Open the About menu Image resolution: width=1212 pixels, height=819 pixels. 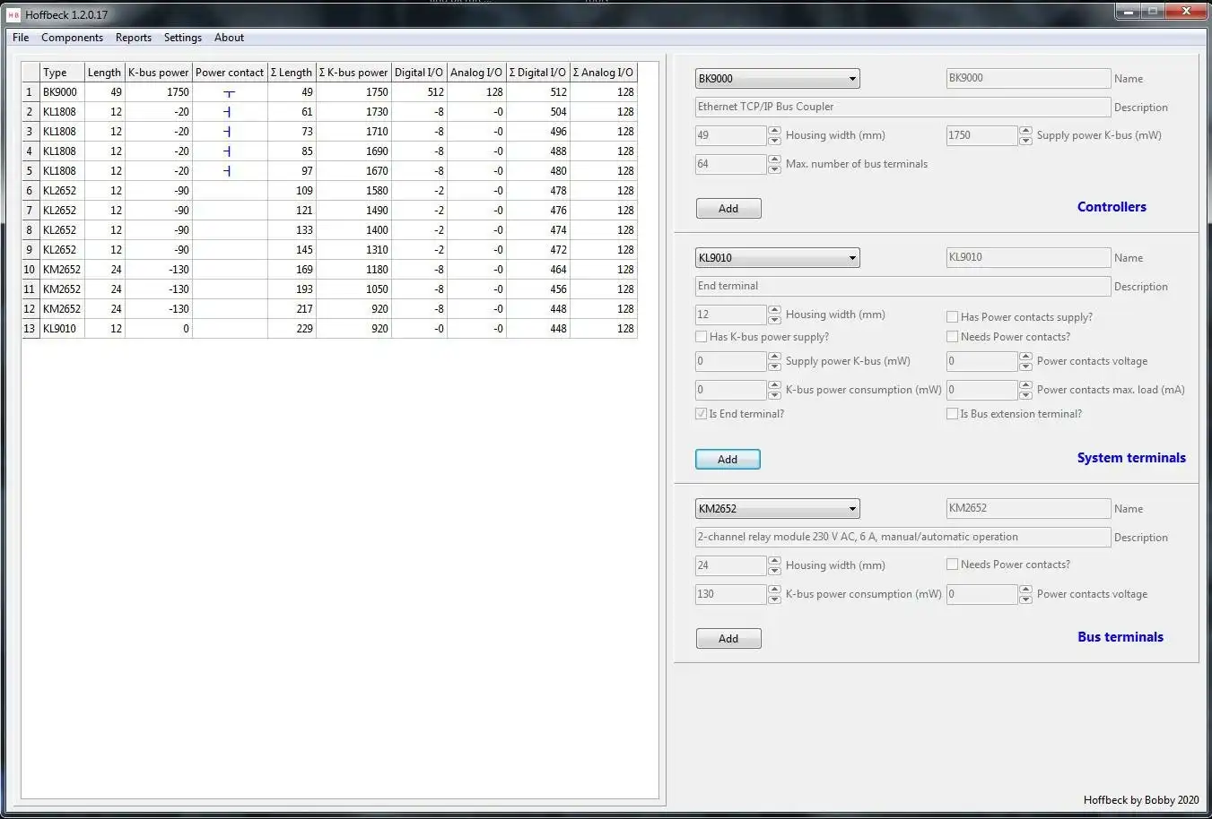tap(229, 38)
